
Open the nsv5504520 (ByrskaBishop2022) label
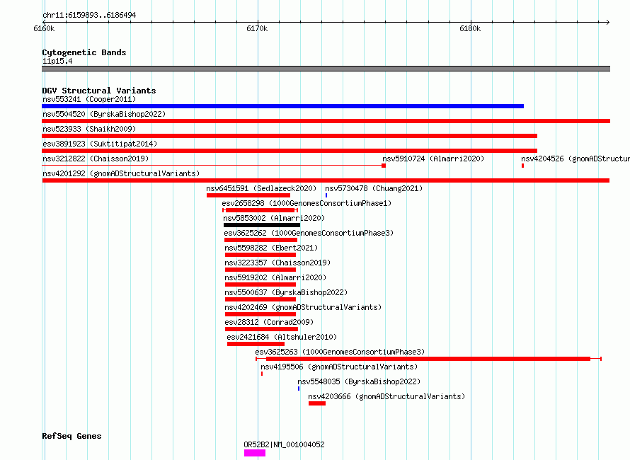[104, 114]
